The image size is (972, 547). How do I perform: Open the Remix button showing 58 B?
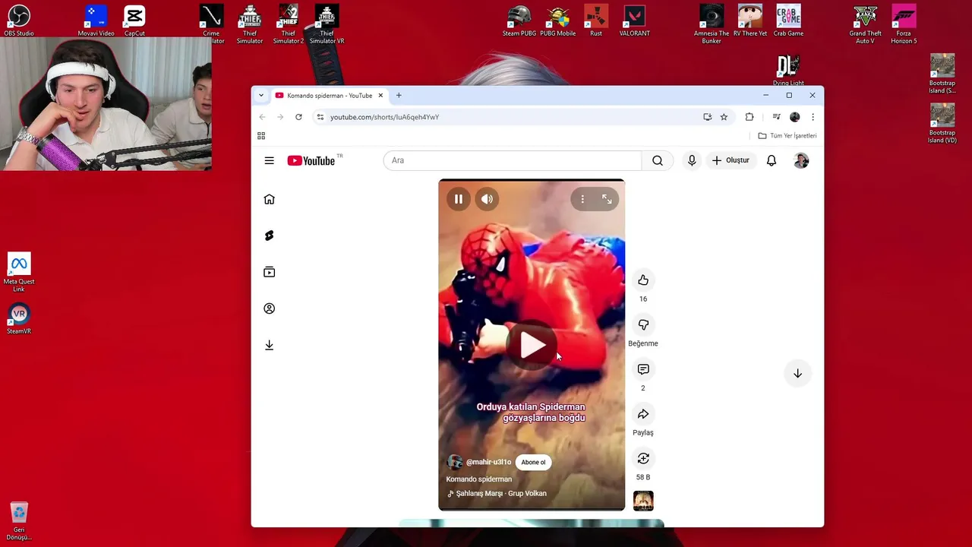pyautogui.click(x=643, y=458)
